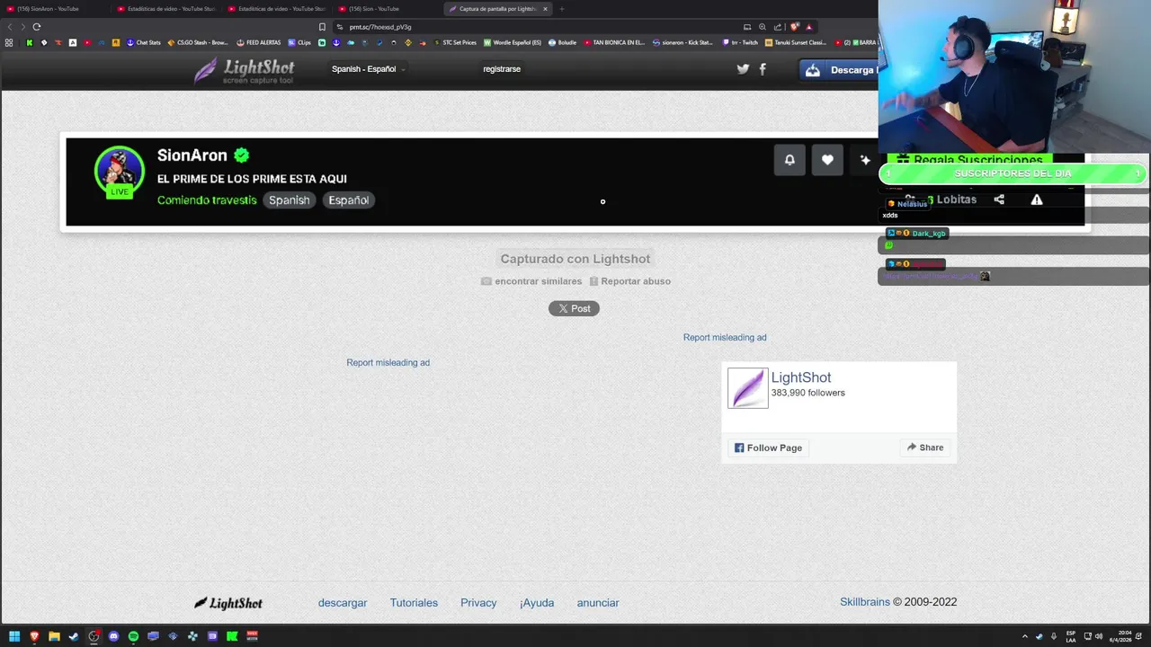The width and height of the screenshot is (1151, 647).
Task: Click the bookmark icon in the address bar
Action: [x=322, y=27]
